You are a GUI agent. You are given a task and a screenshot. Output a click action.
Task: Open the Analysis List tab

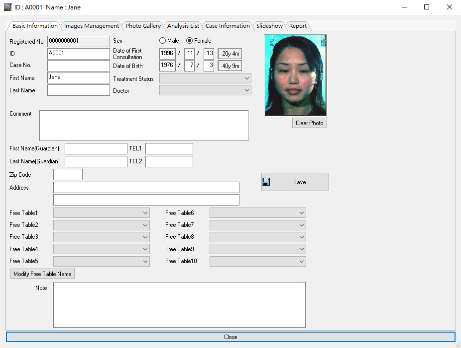coord(183,26)
